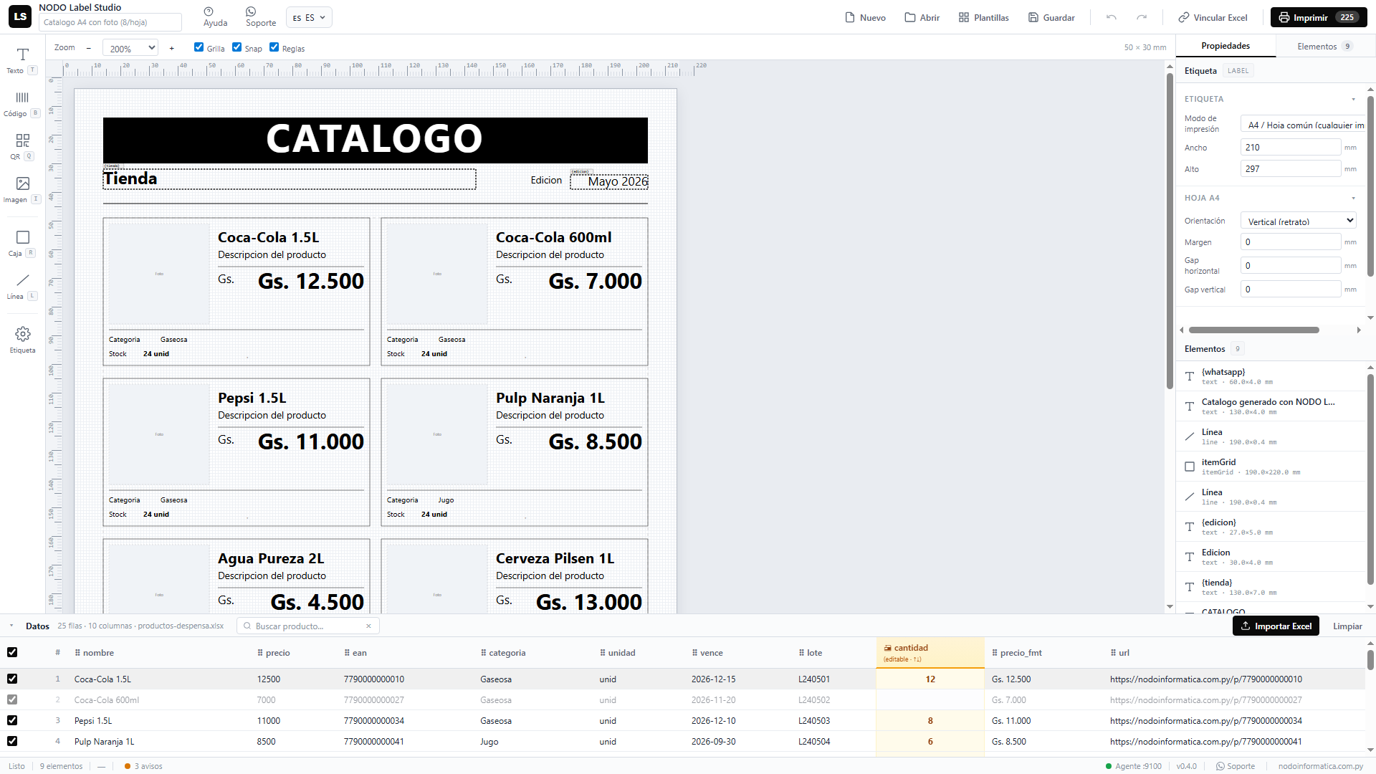The image size is (1376, 774).
Task: Click the template name field
Action: tap(110, 22)
